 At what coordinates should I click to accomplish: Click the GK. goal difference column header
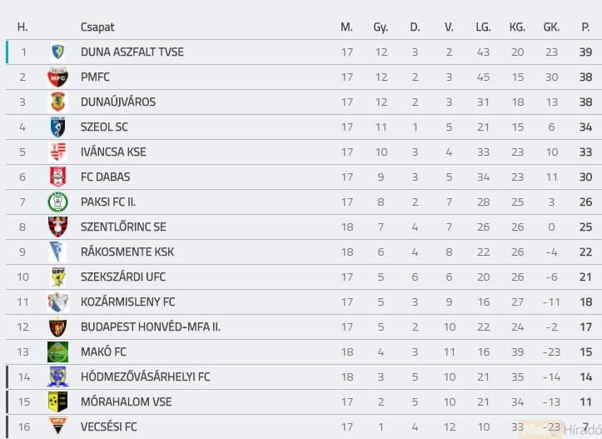click(x=551, y=27)
